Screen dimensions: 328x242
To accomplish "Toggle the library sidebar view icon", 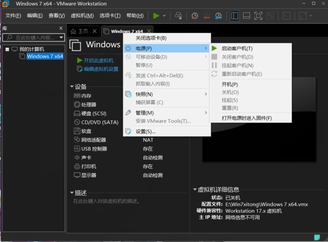I will 234,16.
